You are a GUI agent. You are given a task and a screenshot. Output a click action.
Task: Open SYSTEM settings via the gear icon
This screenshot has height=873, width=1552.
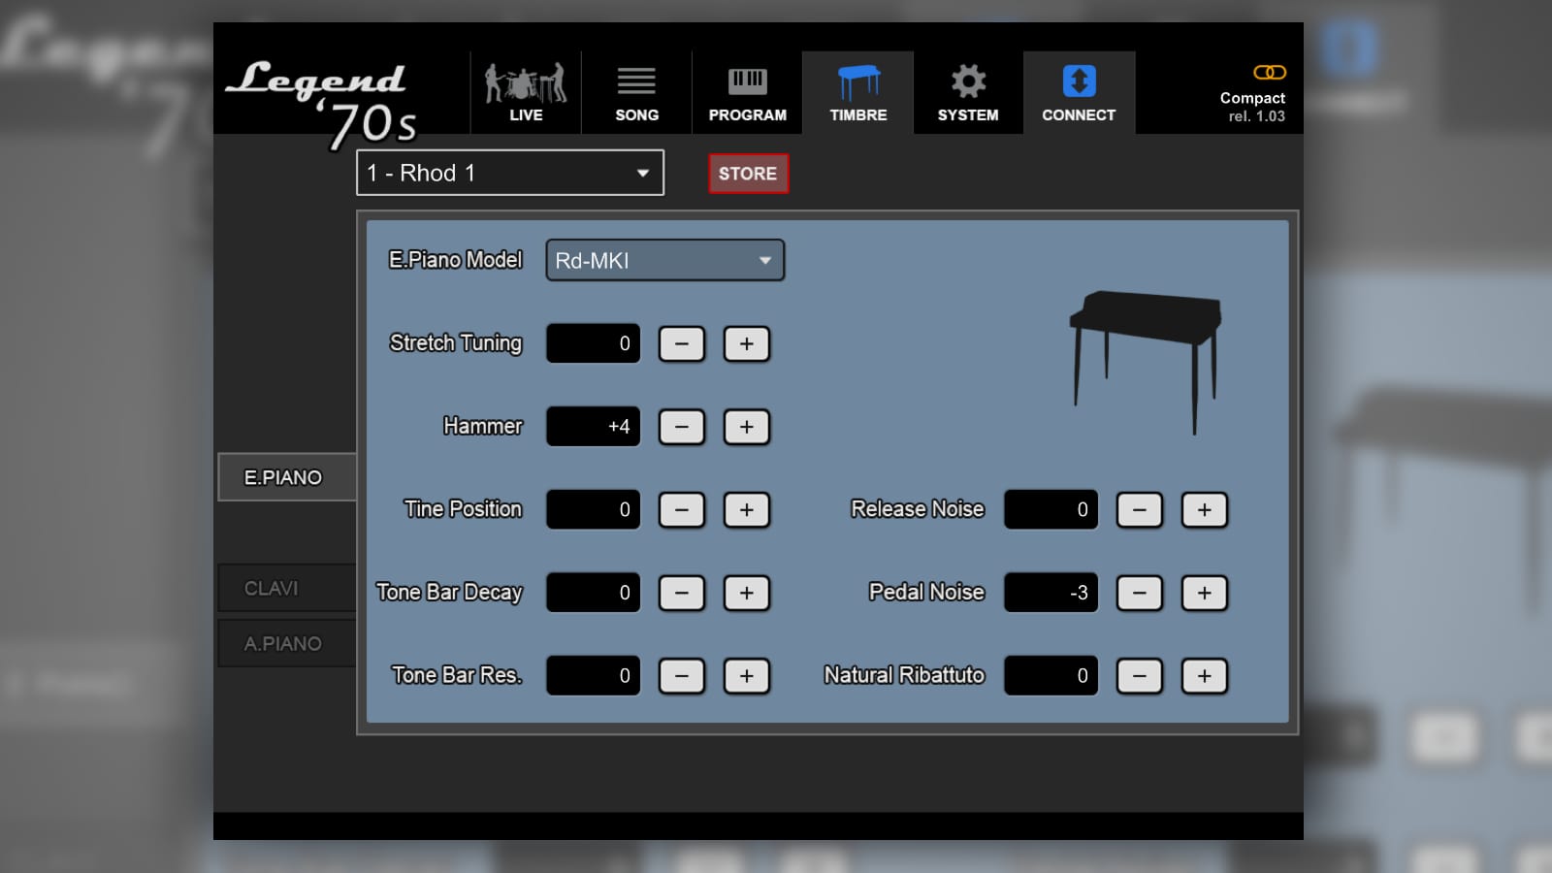[967, 80]
